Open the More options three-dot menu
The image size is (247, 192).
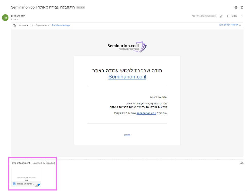[242, 16]
